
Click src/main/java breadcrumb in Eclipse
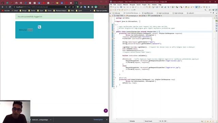(x=131, y=16)
